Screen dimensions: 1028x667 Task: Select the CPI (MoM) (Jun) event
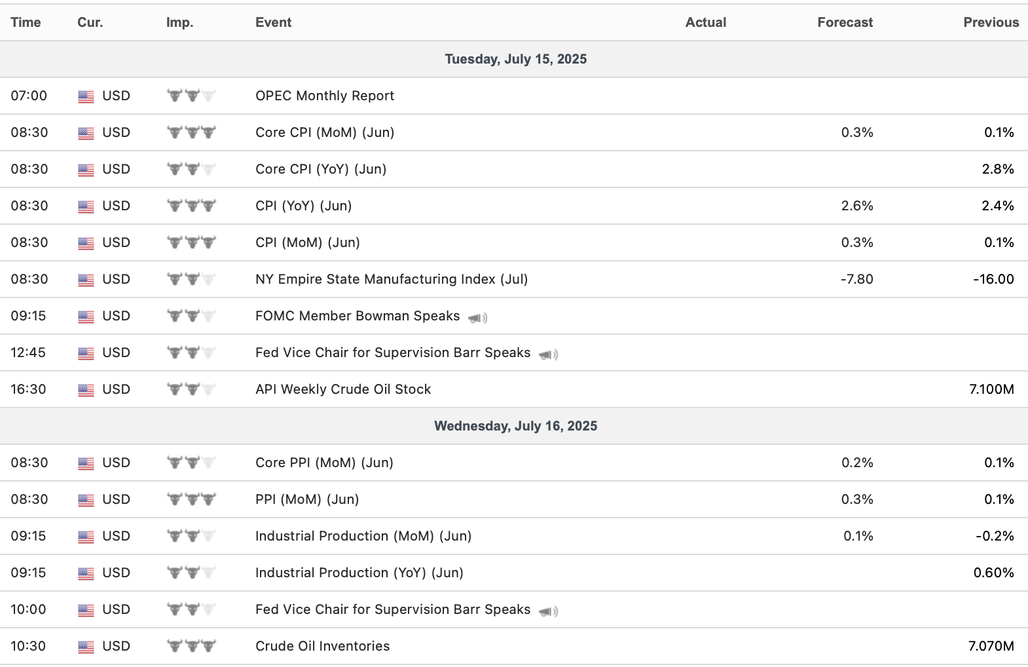point(308,242)
